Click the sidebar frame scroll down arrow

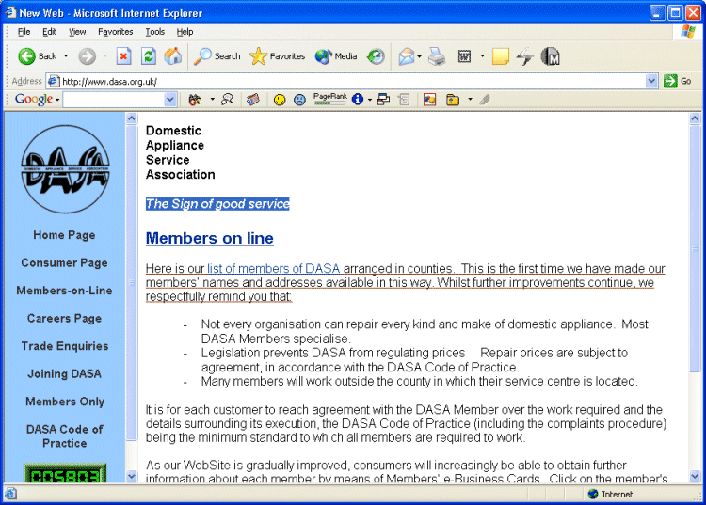132,476
